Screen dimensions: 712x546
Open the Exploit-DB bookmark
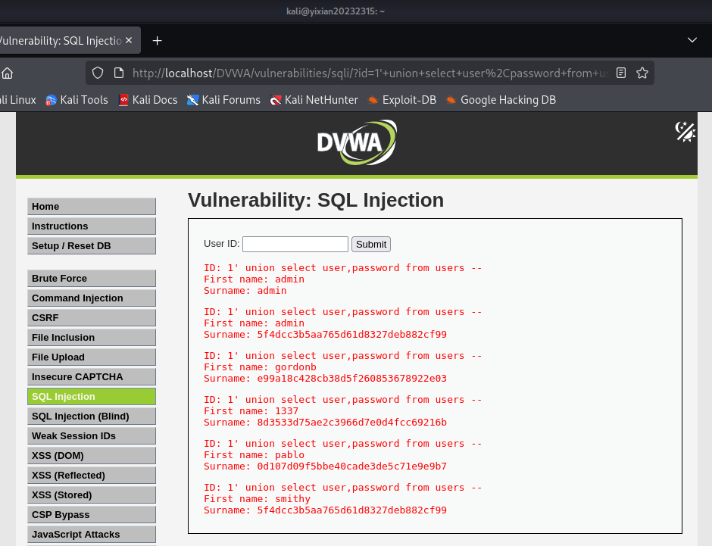402,100
